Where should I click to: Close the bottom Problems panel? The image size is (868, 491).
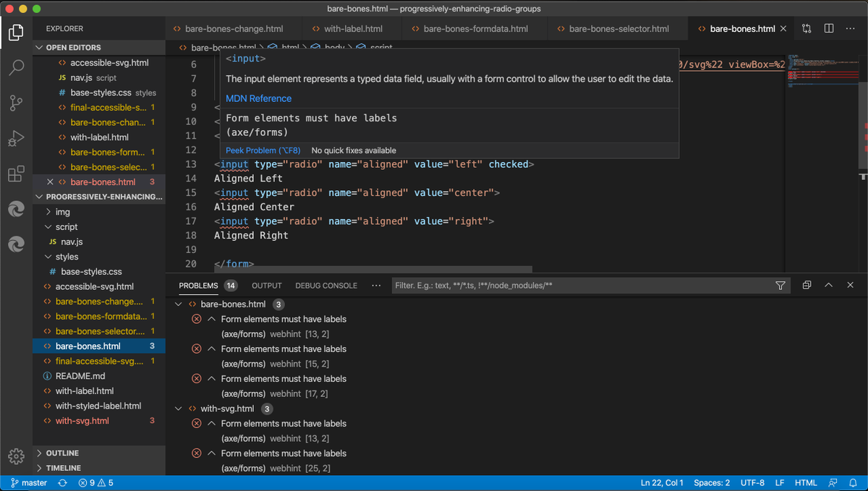[x=851, y=286]
